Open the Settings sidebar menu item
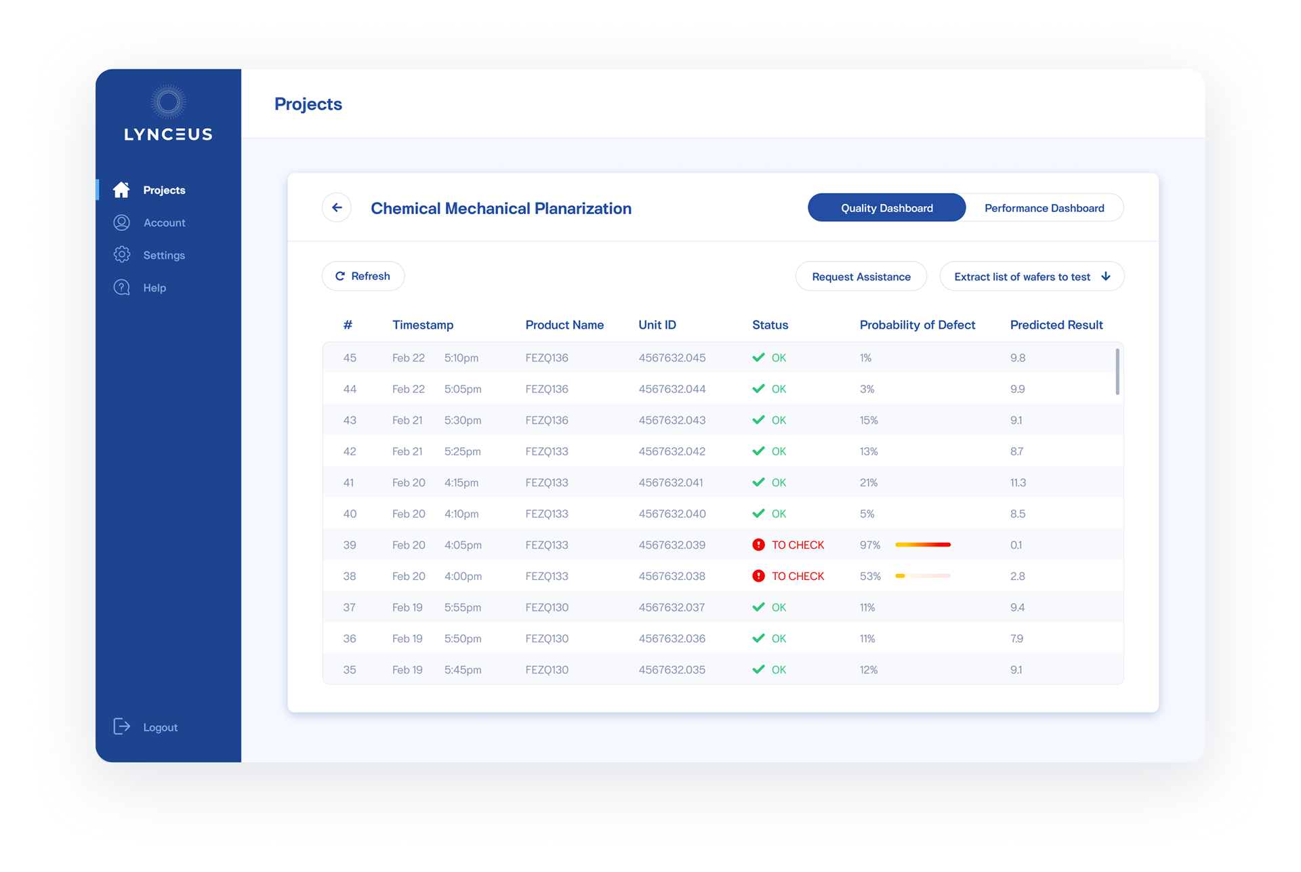1301x872 pixels. (x=164, y=255)
